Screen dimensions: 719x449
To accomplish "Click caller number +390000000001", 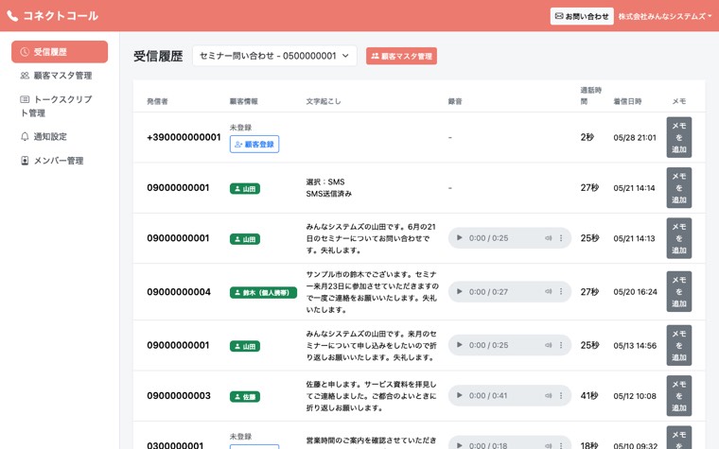I will click(x=184, y=137).
